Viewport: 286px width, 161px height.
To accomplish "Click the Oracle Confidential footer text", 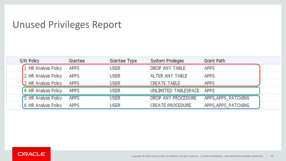I will tap(232, 156).
